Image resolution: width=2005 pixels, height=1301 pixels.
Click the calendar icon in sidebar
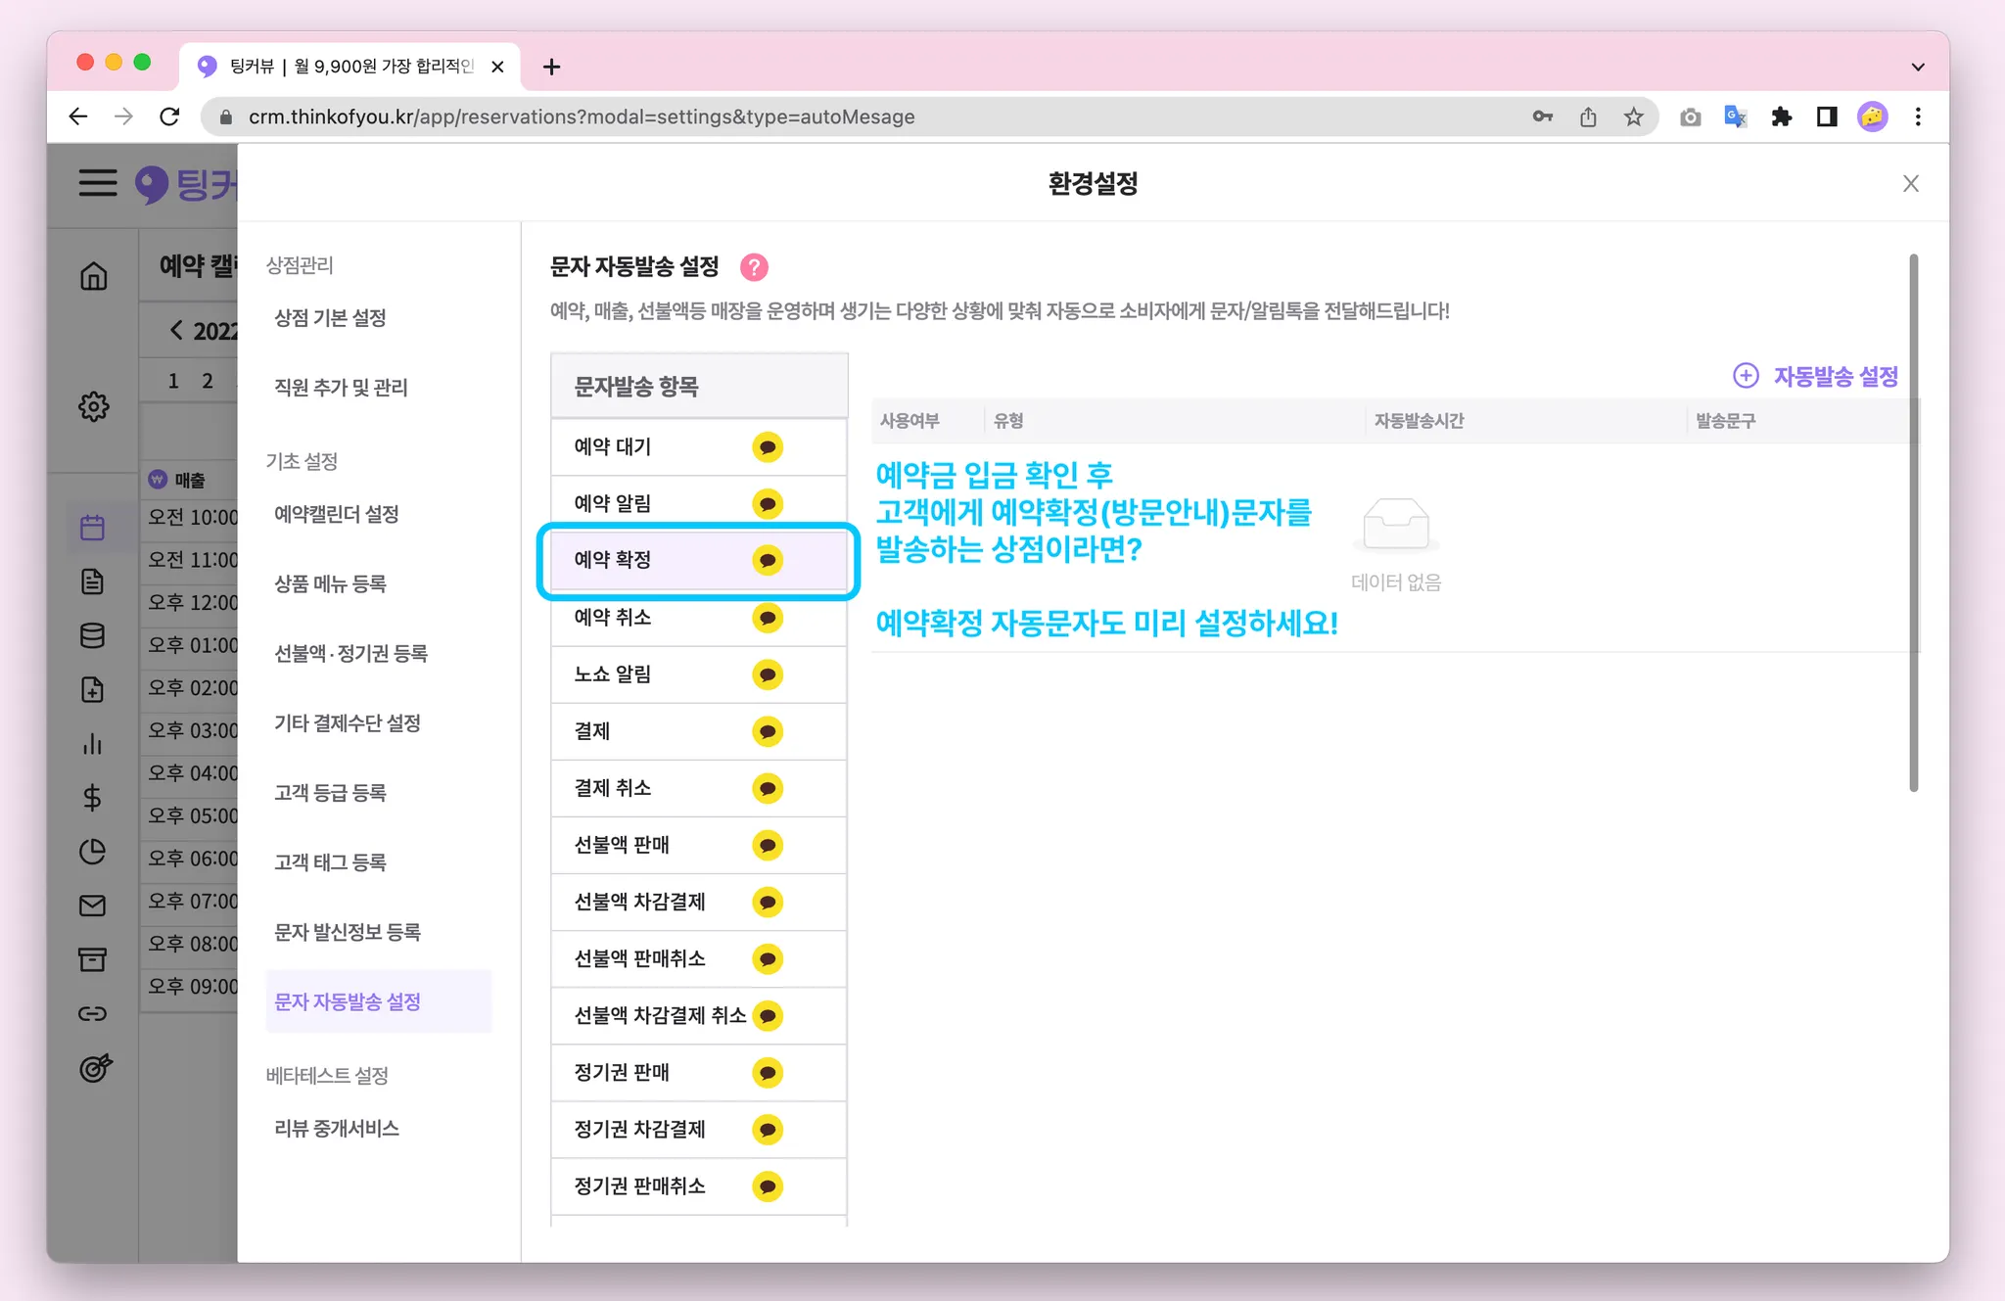tap(93, 529)
